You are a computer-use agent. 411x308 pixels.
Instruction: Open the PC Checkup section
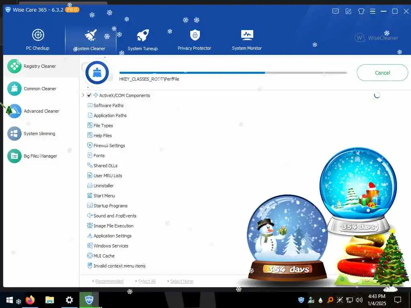coord(38,40)
